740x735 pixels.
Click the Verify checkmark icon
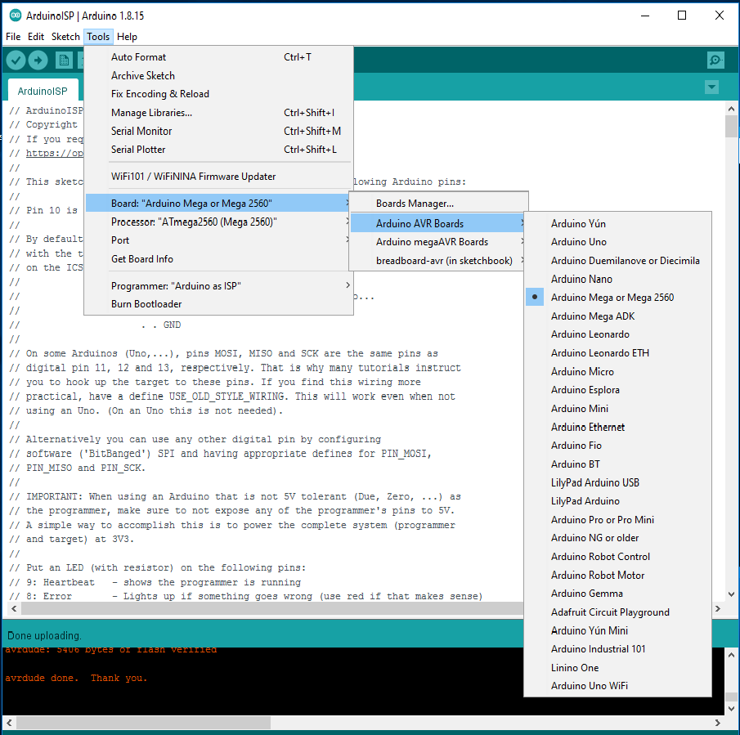click(16, 61)
